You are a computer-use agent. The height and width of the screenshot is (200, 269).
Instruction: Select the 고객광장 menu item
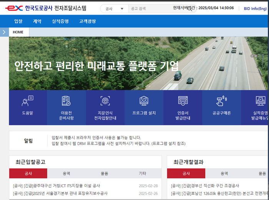[x=88, y=21]
